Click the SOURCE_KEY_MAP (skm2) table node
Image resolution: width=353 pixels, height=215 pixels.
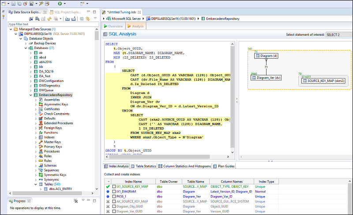pyautogui.click(x=324, y=81)
